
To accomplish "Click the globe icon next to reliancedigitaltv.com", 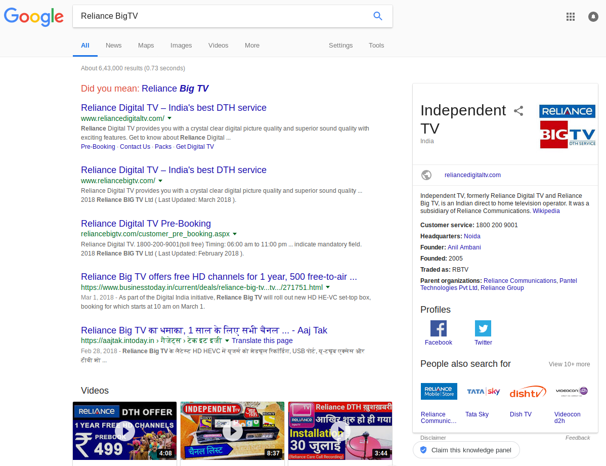I will [426, 175].
